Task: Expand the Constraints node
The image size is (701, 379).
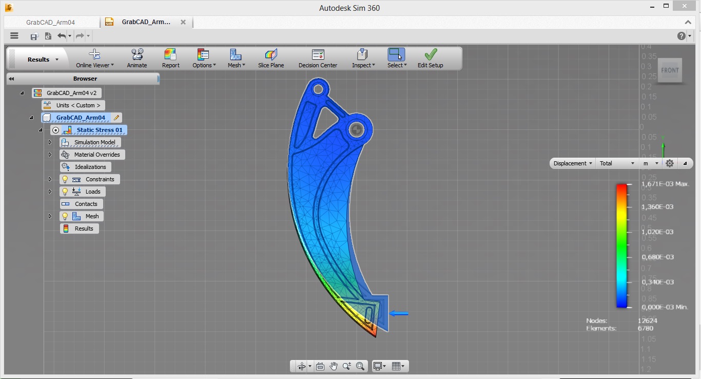Action: (50, 179)
